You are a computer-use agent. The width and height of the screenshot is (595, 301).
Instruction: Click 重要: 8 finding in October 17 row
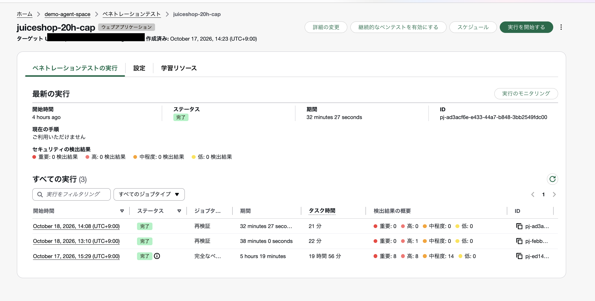(385, 256)
